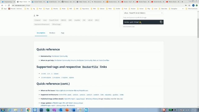Switch to the Docker Toolbox browser tab
The width and height of the screenshot is (199, 112).
(x=38, y=2)
